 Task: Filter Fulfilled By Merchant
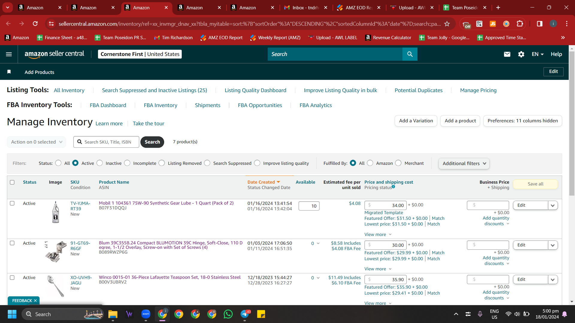398,163
